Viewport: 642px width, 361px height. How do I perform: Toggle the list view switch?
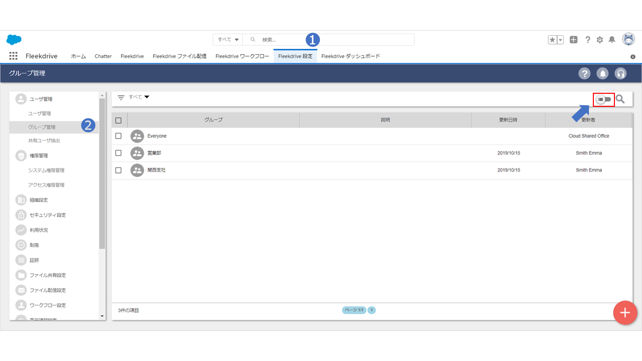pos(604,99)
